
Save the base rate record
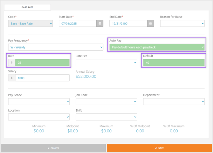[159, 148]
